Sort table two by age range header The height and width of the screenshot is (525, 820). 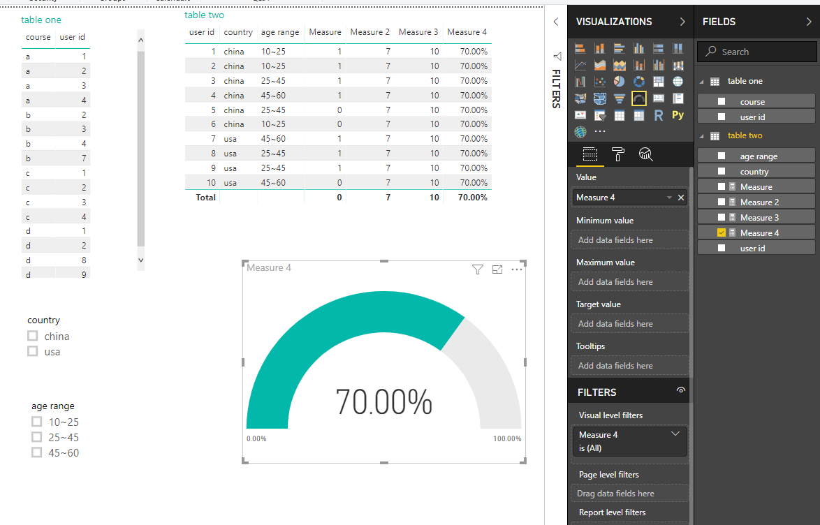click(280, 32)
